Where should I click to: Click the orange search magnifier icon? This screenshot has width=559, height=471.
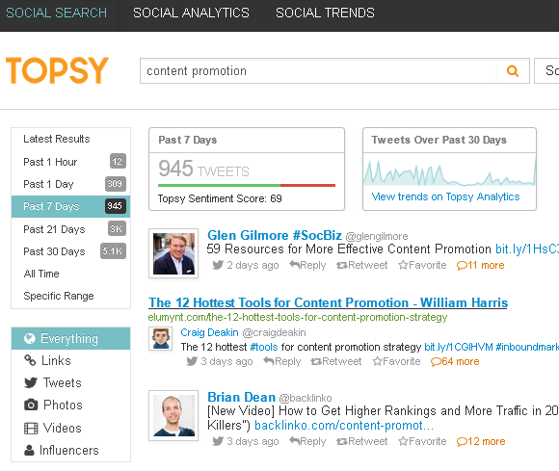513,71
